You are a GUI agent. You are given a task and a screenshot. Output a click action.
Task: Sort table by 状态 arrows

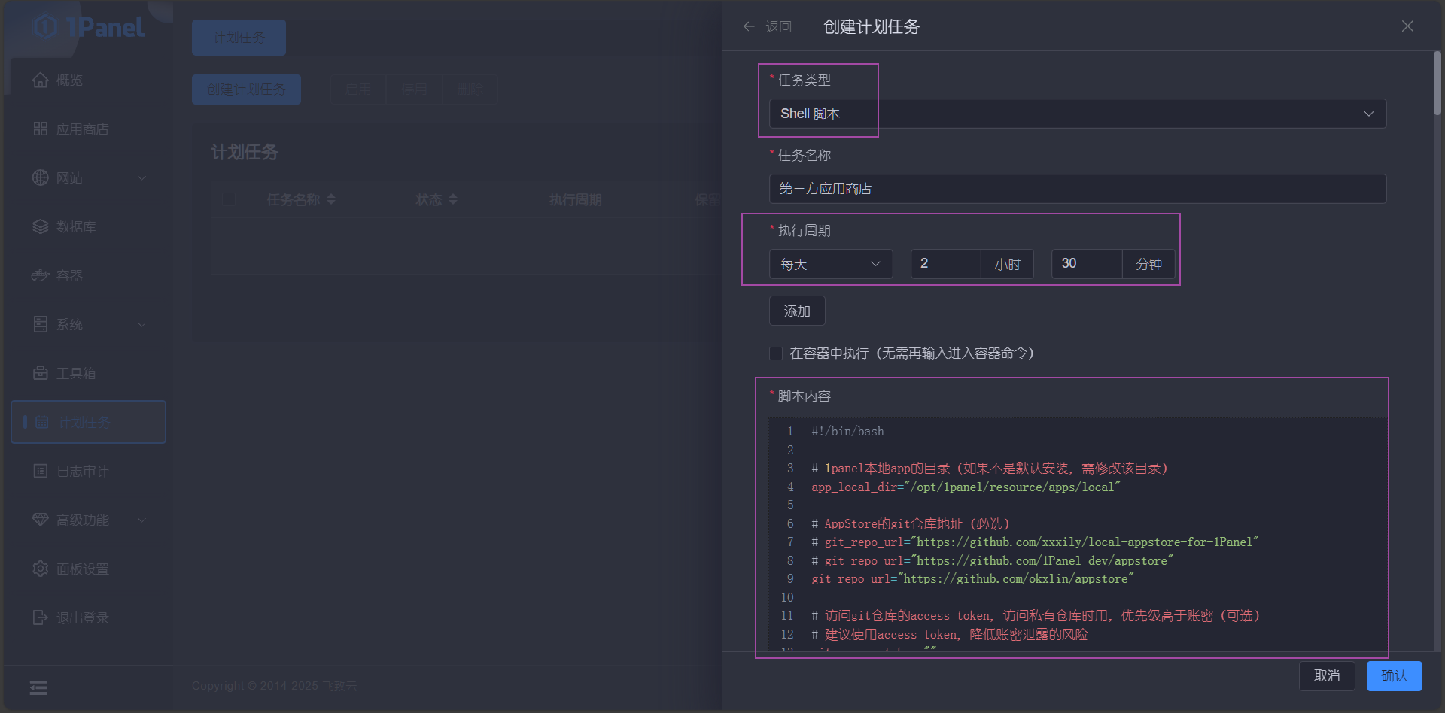coord(453,199)
